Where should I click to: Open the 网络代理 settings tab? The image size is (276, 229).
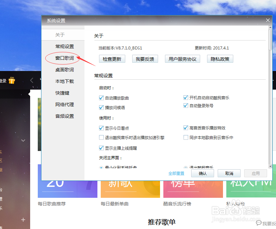coord(64,105)
